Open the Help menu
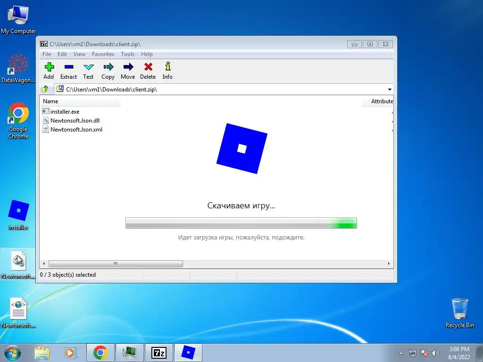The height and width of the screenshot is (362, 483). tap(147, 54)
